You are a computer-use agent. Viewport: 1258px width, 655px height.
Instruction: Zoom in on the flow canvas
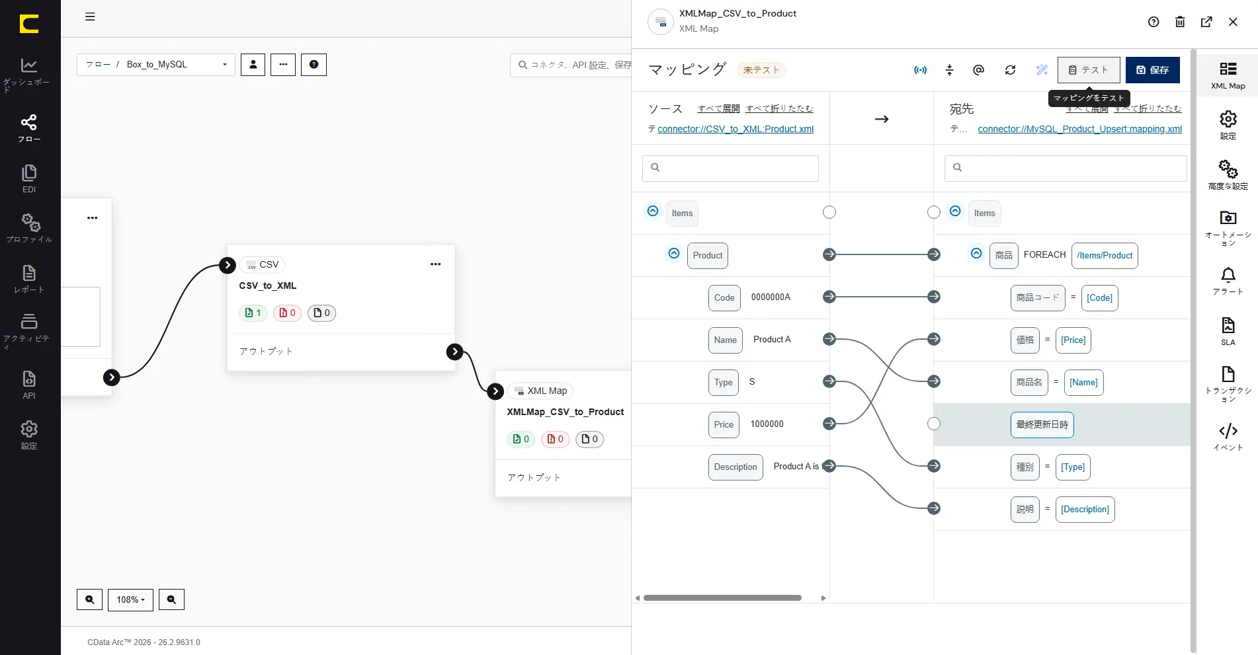89,599
